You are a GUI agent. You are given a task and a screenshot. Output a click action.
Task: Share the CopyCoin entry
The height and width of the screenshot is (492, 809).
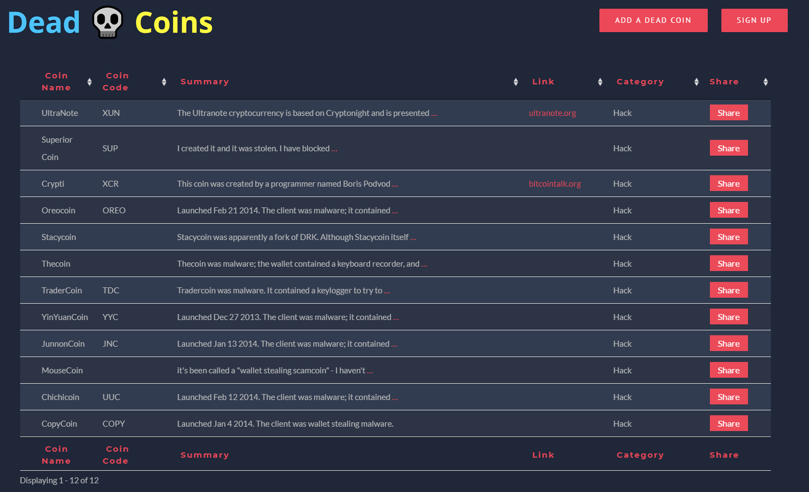[x=728, y=423]
